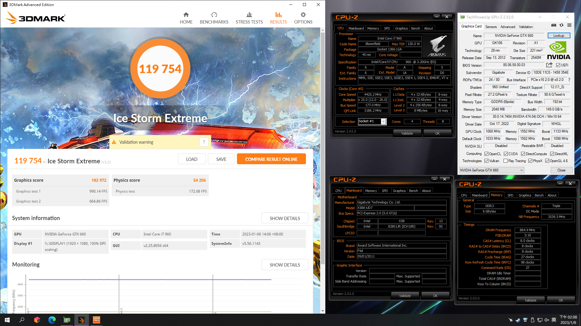Screen dimensions: 581x326
Task: Launch Microsoft Edge from taskbar
Action: pyautogui.click(x=52, y=320)
